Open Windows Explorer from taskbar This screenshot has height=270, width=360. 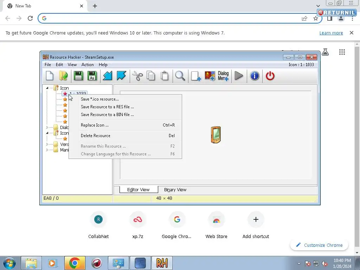(x=31, y=263)
